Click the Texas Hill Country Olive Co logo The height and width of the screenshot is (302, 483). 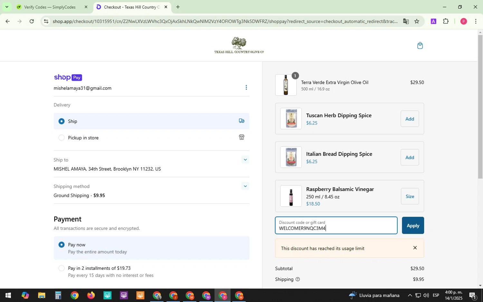coord(239,45)
